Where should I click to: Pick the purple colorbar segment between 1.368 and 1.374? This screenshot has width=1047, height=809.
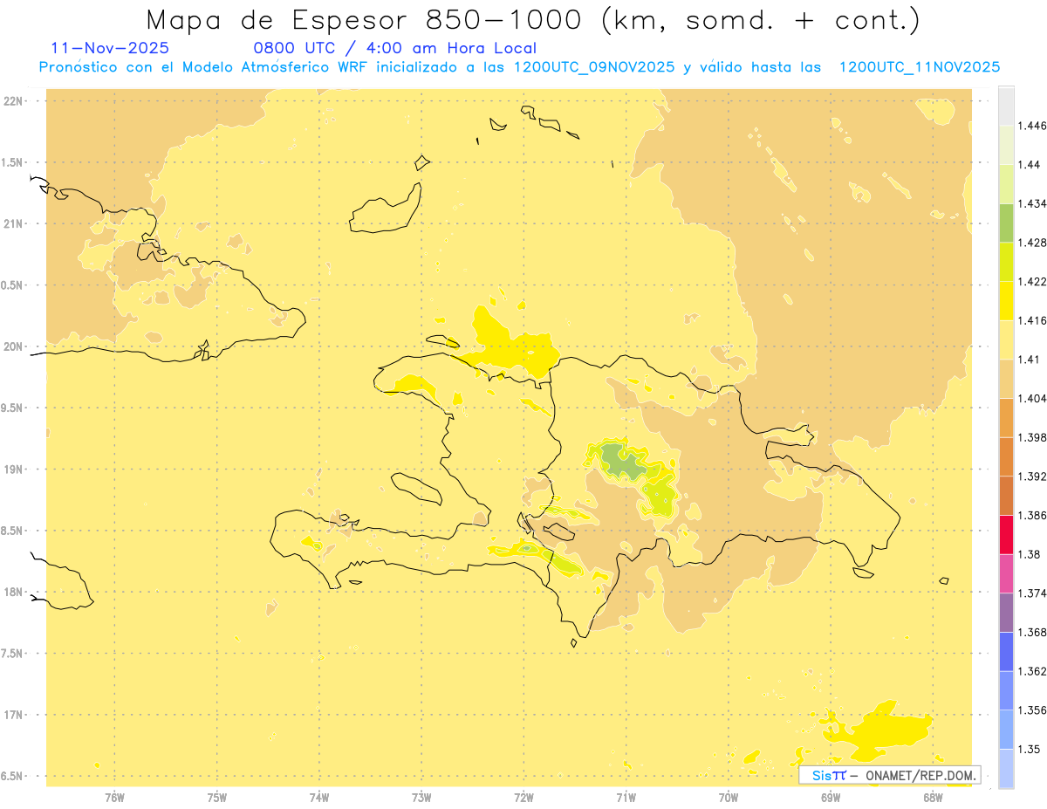pos(1006,612)
